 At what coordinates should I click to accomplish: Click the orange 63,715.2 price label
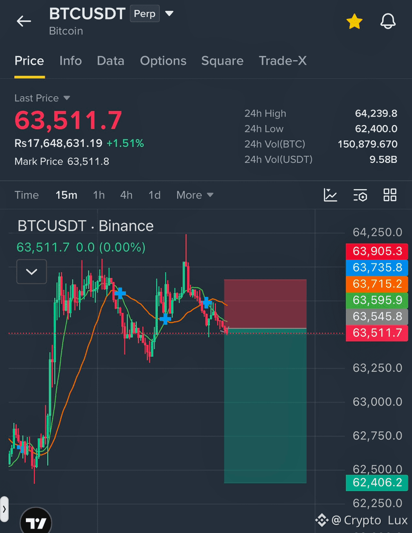coord(377,284)
